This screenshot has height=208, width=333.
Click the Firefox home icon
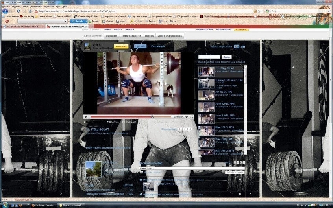(x=30, y=11)
